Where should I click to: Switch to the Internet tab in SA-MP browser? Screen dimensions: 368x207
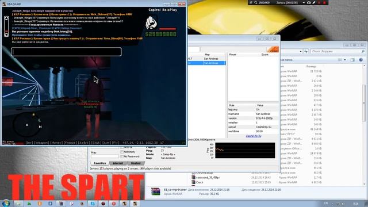coord(118,163)
